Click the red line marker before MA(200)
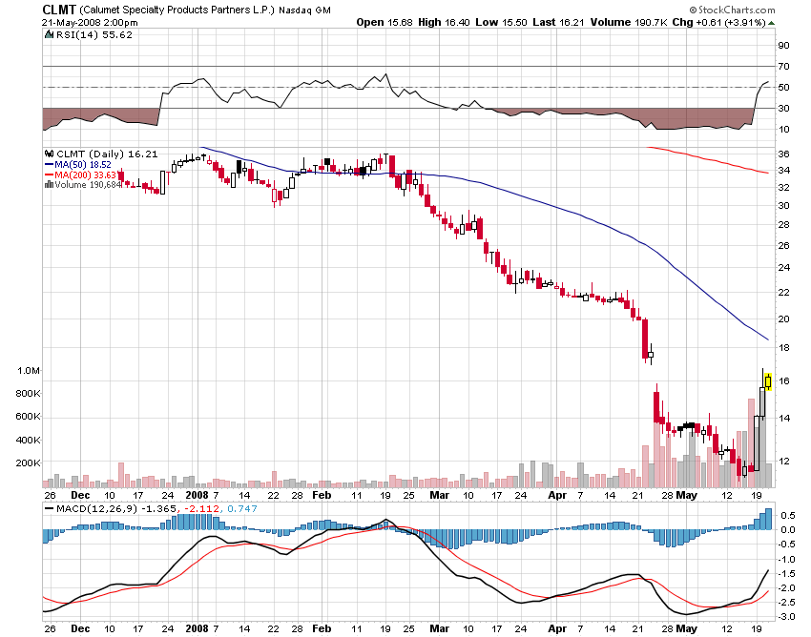The image size is (811, 637). [x=49, y=175]
